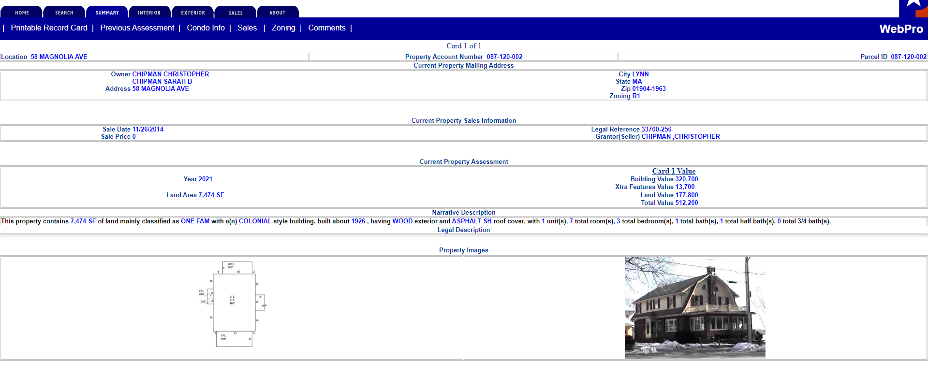This screenshot has width=928, height=379.
Task: Click Zoning R1 value
Action: tap(636, 96)
